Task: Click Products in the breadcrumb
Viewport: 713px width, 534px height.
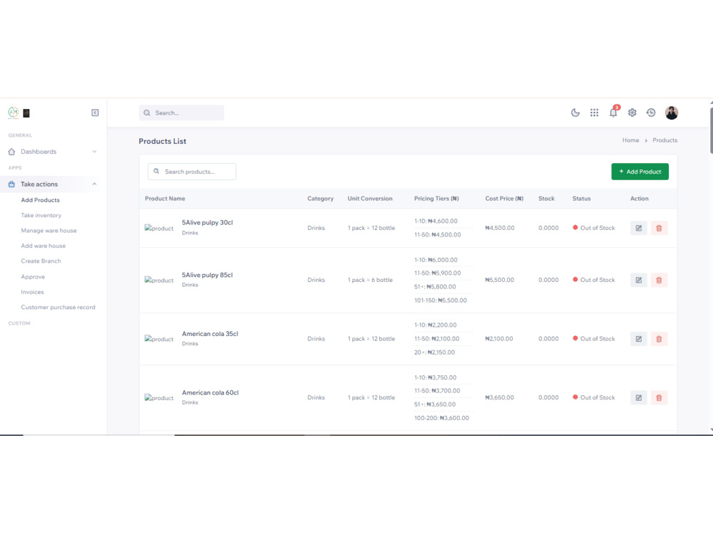Action: coord(665,140)
